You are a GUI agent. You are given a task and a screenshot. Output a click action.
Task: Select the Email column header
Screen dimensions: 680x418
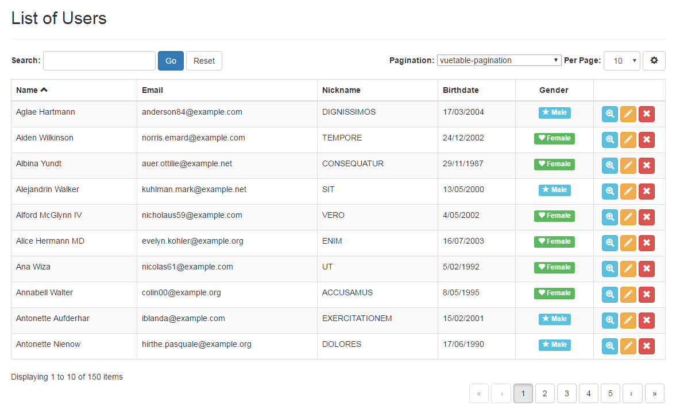pyautogui.click(x=152, y=89)
